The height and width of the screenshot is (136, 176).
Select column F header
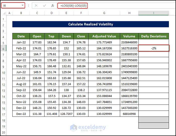pos(81,13)
